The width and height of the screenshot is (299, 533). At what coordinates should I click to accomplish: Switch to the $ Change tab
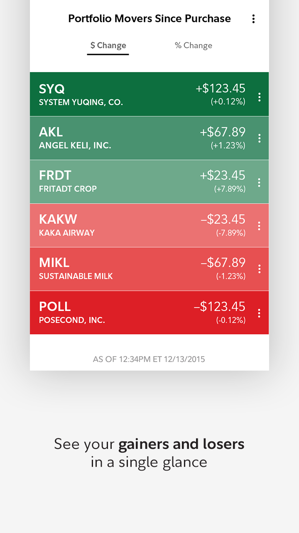coord(108,45)
